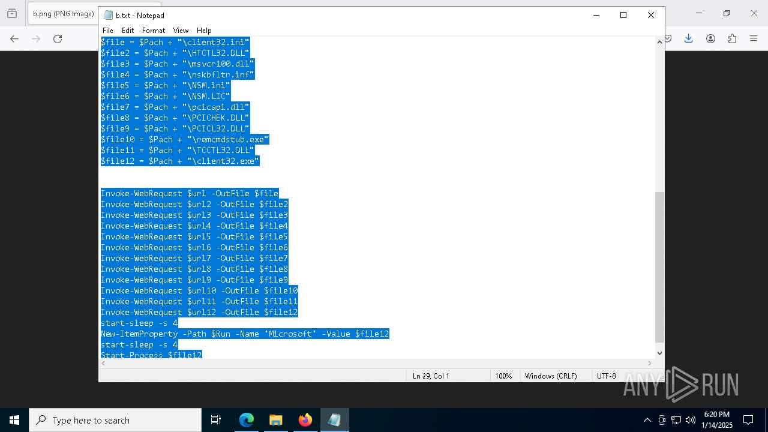768x432 pixels.
Task: Minimize the Firefox window
Action: click(x=699, y=13)
